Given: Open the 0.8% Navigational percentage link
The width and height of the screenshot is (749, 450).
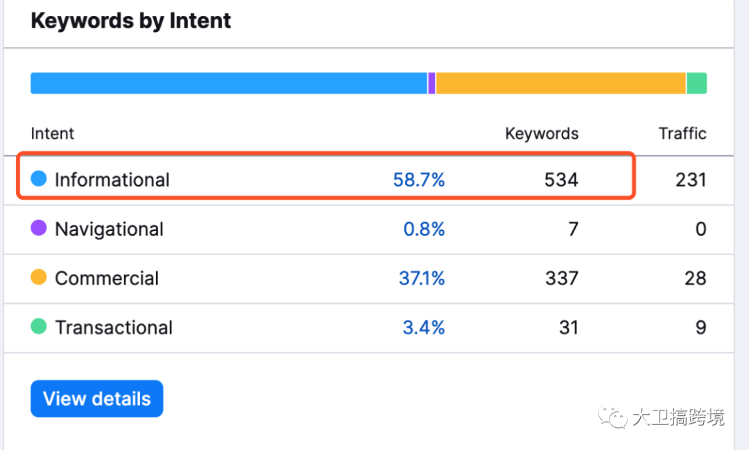Looking at the screenshot, I should [424, 229].
